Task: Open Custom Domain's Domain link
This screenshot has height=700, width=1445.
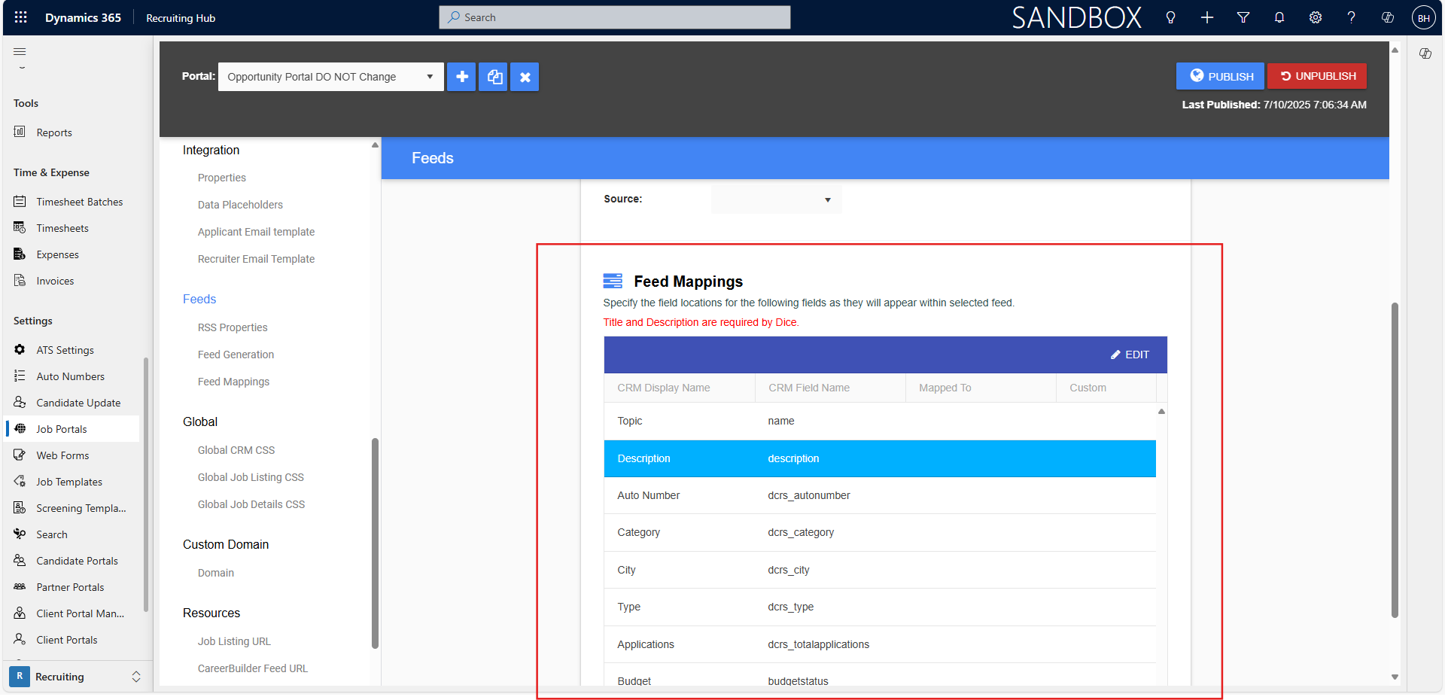Action: click(216, 573)
